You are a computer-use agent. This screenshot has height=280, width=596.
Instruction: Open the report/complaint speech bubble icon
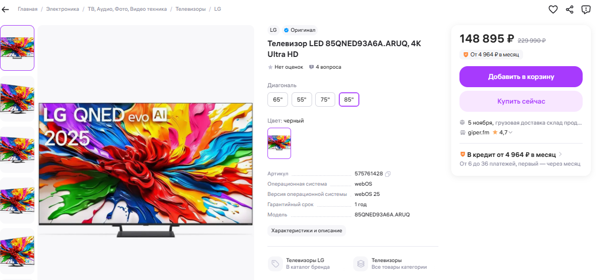point(586,10)
